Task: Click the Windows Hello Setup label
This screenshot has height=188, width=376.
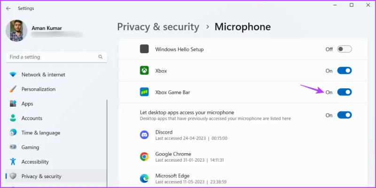Action: [180, 49]
